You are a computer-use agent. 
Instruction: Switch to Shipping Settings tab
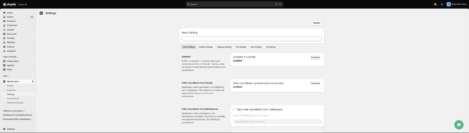224,47
